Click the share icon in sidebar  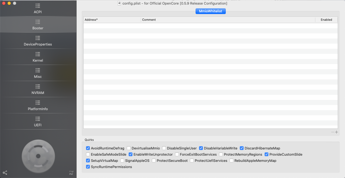pos(5,173)
